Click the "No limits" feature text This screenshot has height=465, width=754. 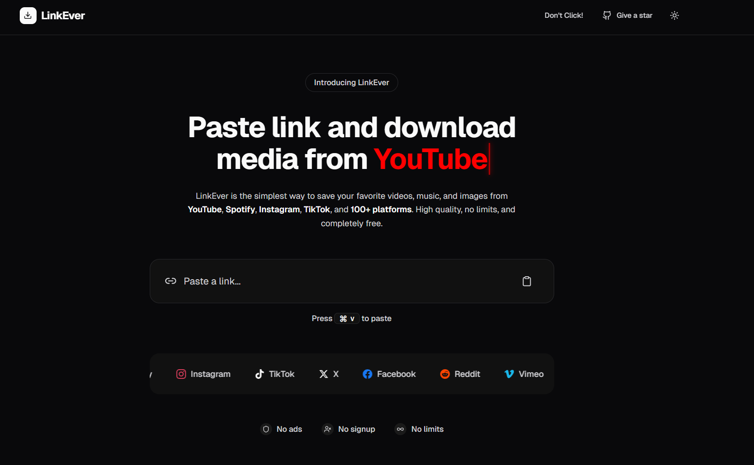[x=428, y=429]
